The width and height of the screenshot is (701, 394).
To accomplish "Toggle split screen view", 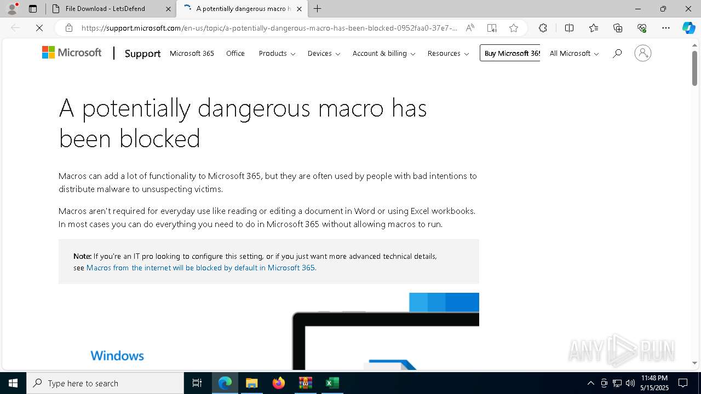I will (569, 28).
